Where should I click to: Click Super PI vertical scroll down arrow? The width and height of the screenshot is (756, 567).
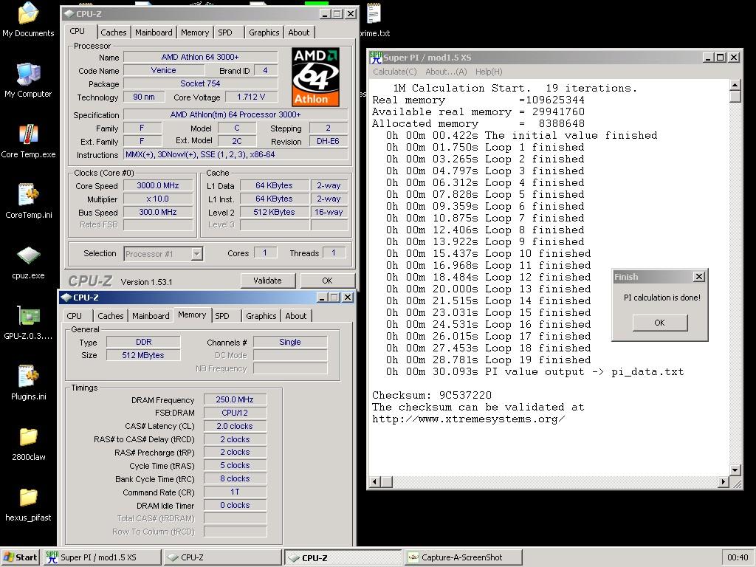pos(735,470)
